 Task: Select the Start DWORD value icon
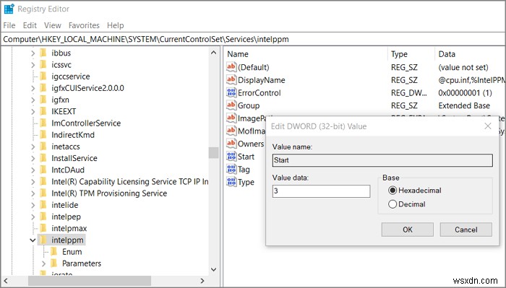(231, 156)
